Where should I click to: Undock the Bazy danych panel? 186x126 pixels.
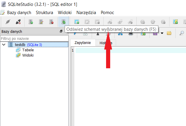(x=61, y=31)
